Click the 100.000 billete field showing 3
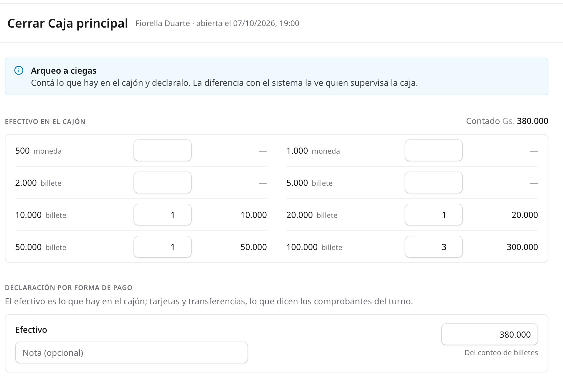This screenshot has height=387, width=563. coord(434,247)
